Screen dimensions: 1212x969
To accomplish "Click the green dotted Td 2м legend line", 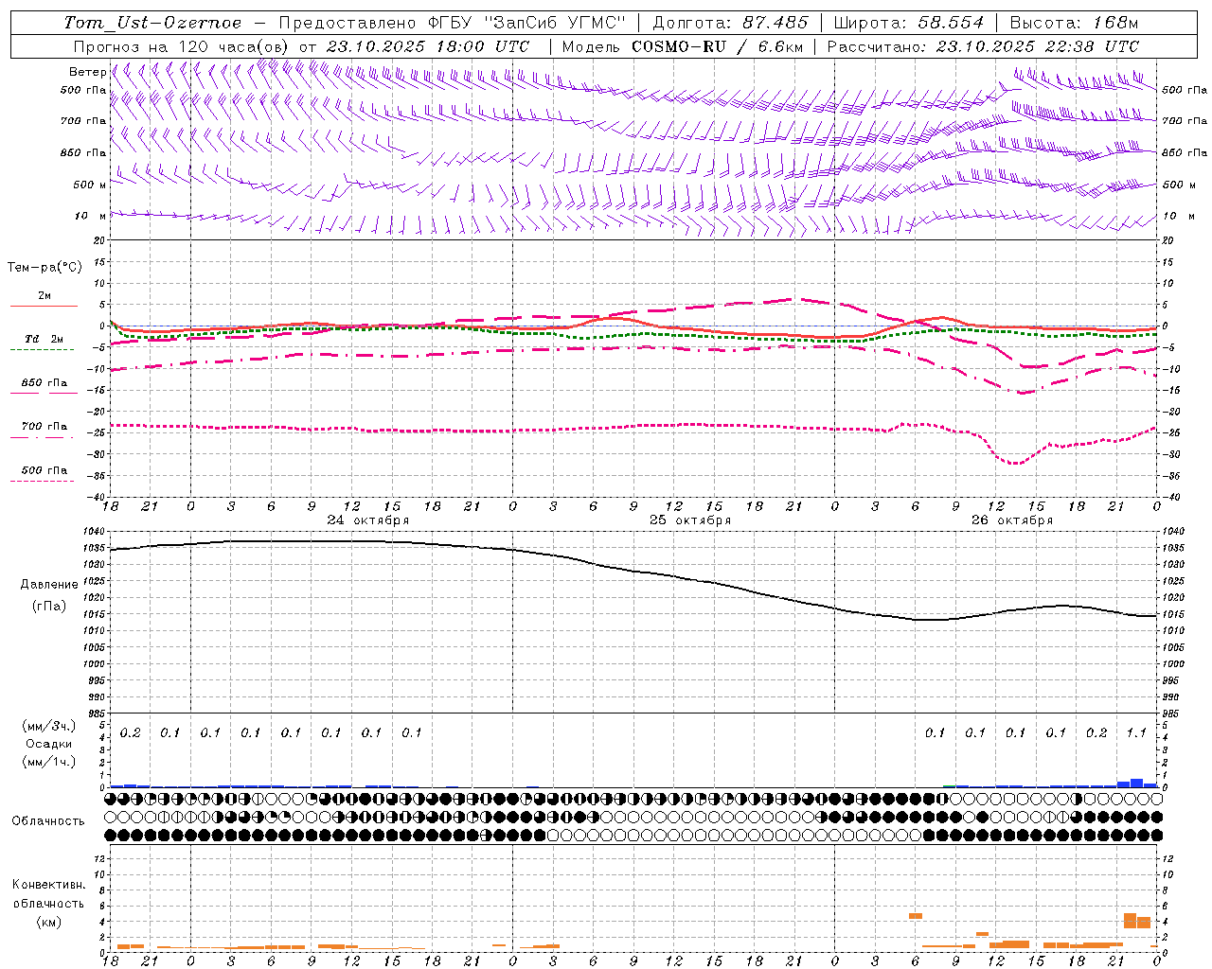I will click(43, 350).
